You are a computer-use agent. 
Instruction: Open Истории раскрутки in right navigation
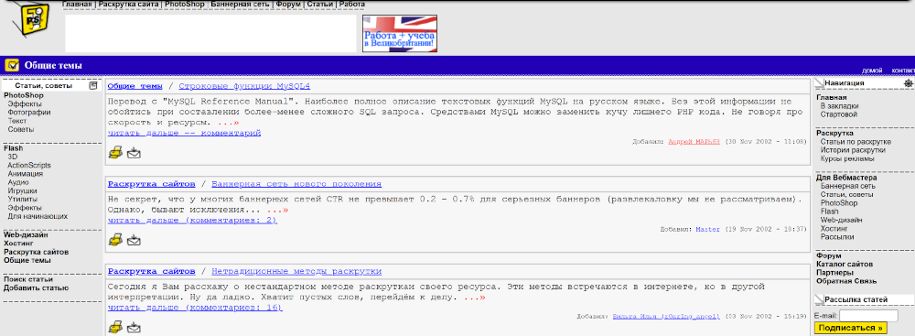[853, 150]
